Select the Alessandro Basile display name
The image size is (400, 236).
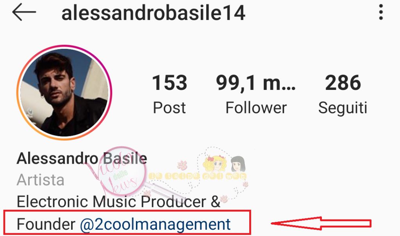82,158
